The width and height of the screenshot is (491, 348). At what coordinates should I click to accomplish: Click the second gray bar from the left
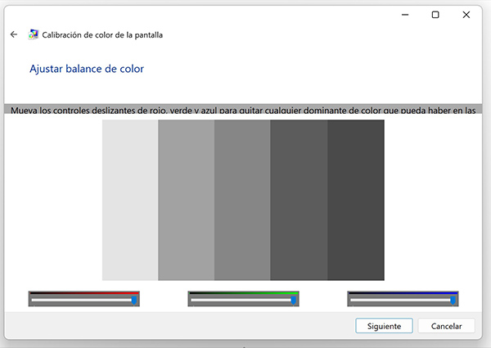pos(186,201)
